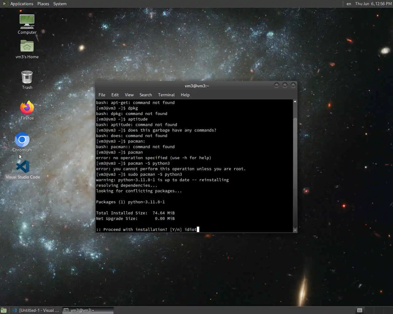Switch to Untitled-1 Visual Studio taskbar item
The image size is (393, 314).
pyautogui.click(x=36, y=310)
